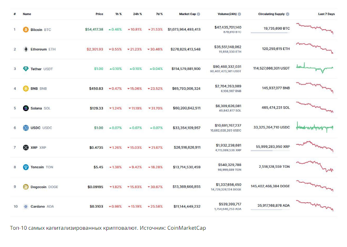Screen dimensions: 347x247
Task: Click Dogecoin price $0.09195
Action: click(95, 187)
